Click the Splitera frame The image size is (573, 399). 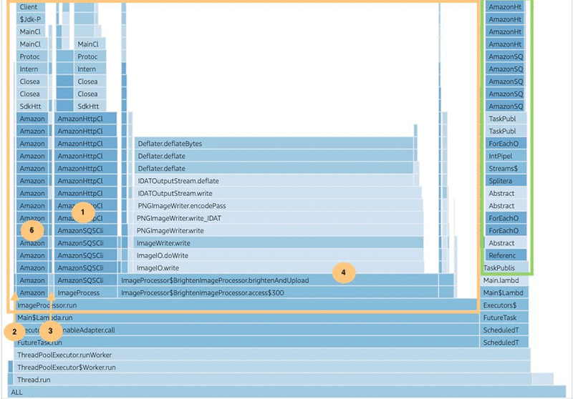[x=506, y=181]
